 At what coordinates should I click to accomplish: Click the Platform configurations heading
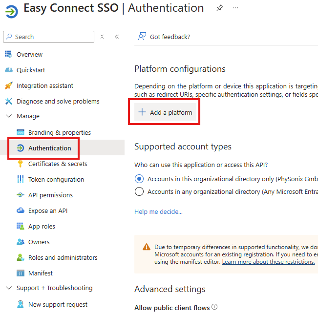click(x=180, y=69)
